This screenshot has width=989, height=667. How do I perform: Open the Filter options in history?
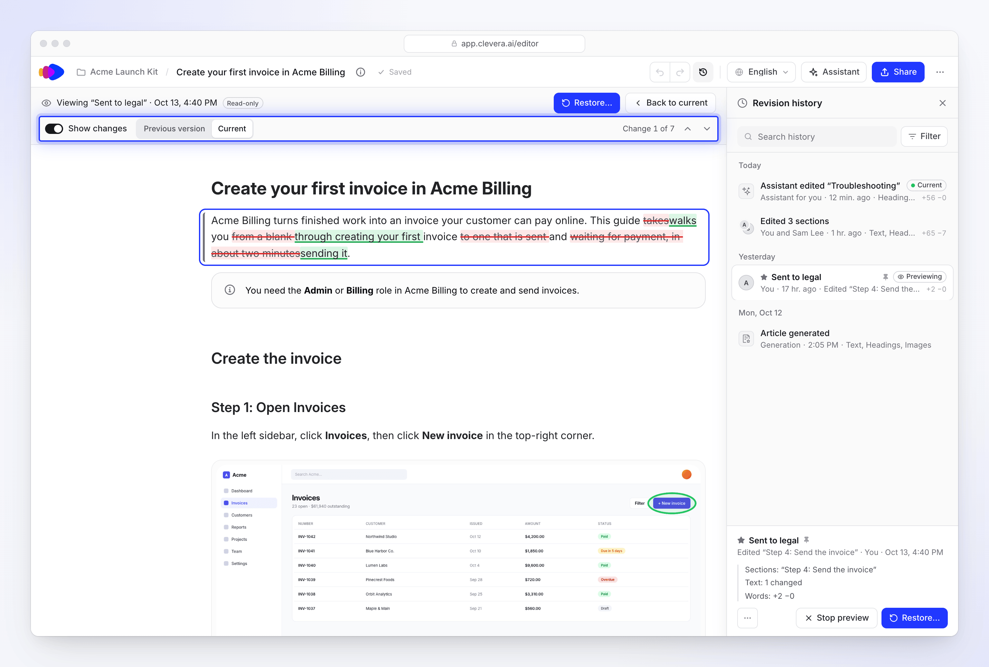pos(924,136)
